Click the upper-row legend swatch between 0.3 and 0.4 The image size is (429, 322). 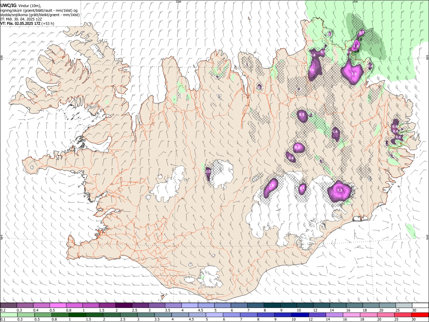(x=25, y=306)
